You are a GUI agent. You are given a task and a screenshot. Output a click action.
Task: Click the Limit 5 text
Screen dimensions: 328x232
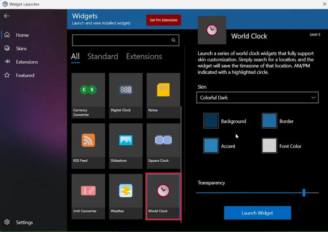pos(315,35)
